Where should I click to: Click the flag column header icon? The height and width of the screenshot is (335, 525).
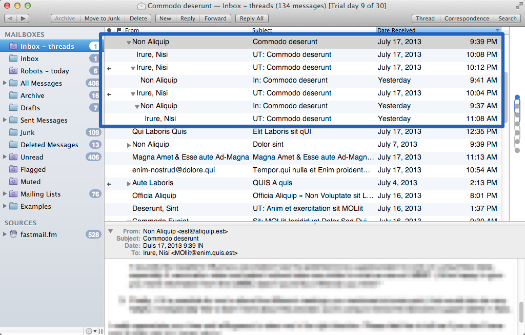119,31
